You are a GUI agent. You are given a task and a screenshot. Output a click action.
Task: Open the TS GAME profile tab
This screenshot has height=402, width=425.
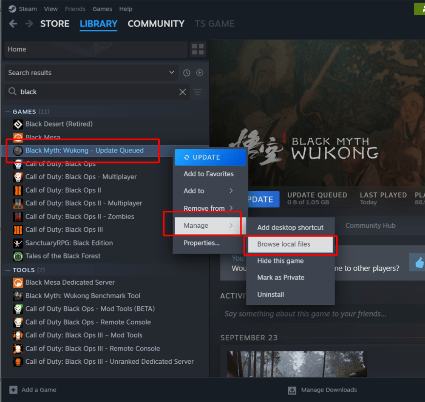click(215, 24)
